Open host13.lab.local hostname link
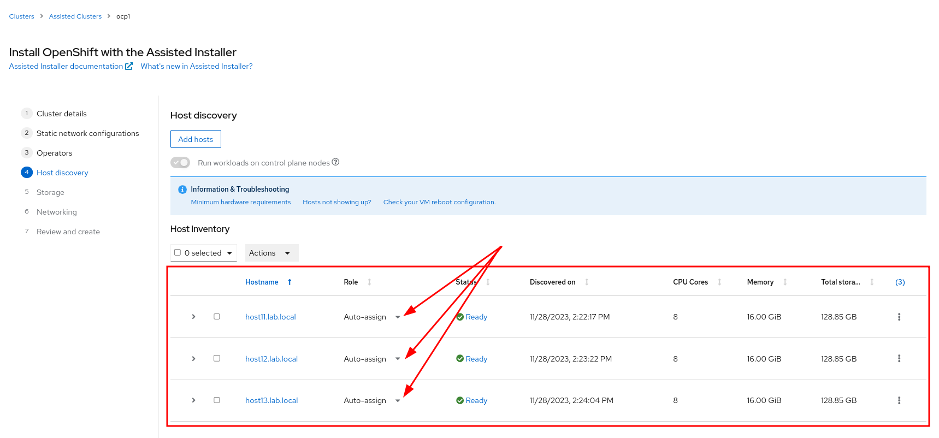 pyautogui.click(x=271, y=400)
